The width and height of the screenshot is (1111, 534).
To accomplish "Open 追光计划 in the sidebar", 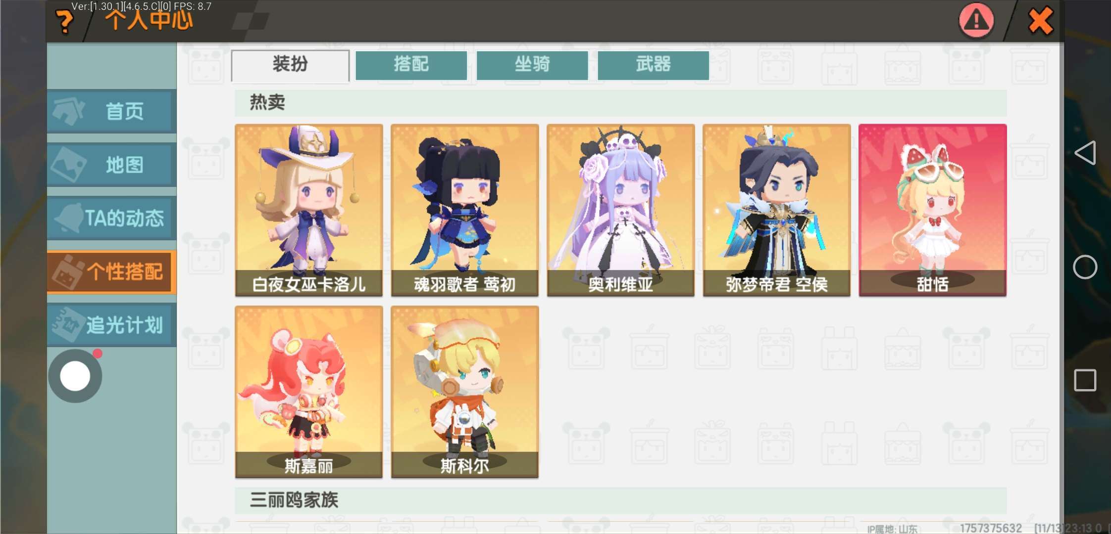I will tap(112, 325).
